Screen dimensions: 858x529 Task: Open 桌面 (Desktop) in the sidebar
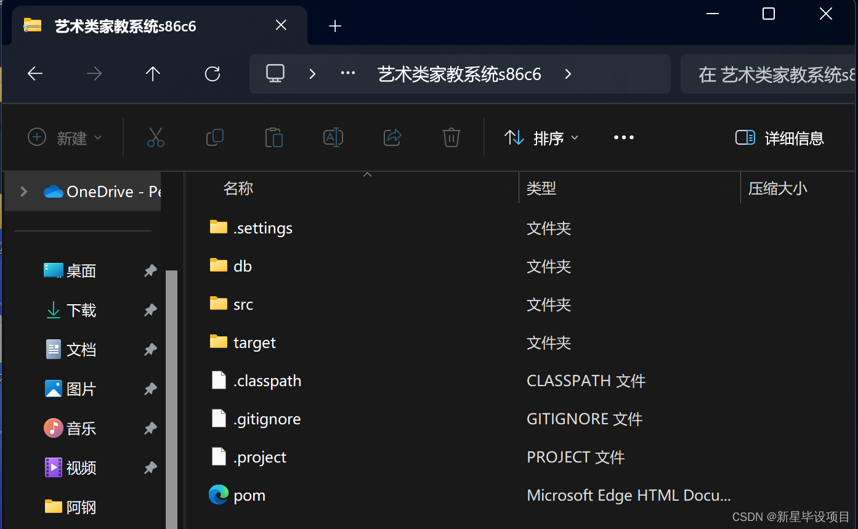(x=70, y=271)
